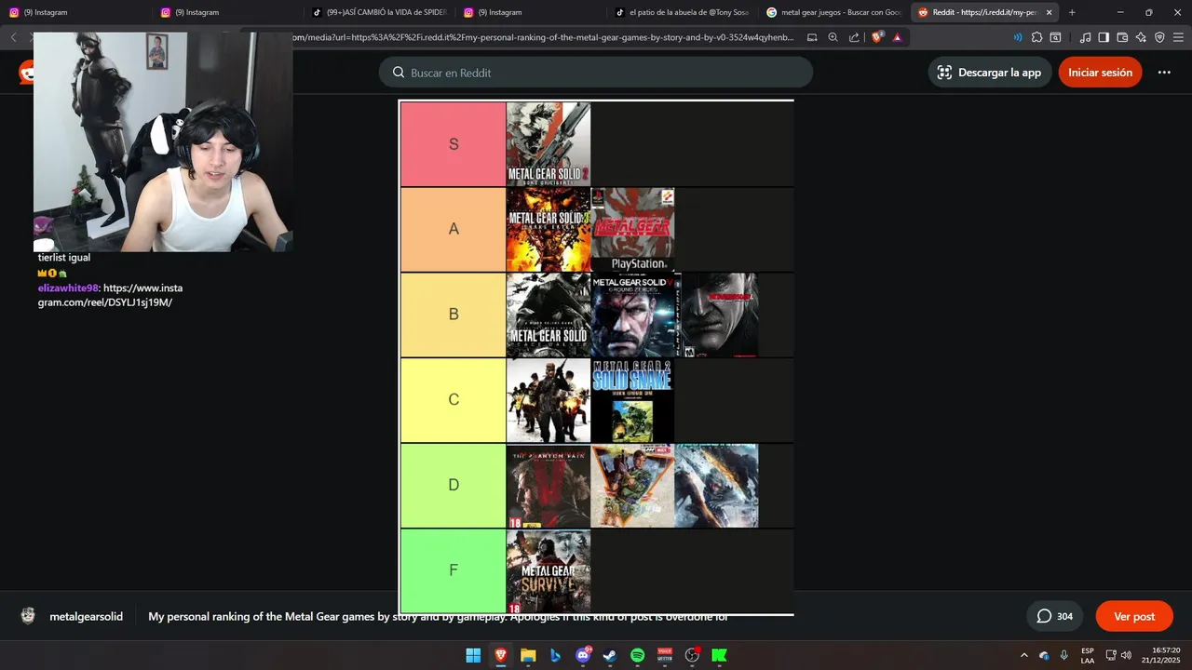
Task: Click the audio playing speaker indicator
Action: [x=1017, y=37]
